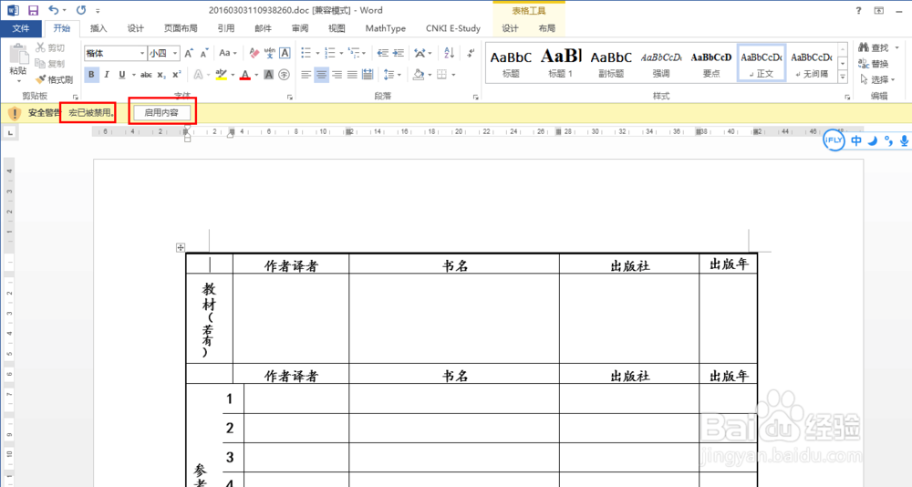Open the Bullets list dropdown arrow

pyautogui.click(x=317, y=54)
